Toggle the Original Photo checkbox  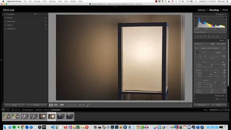[x=195, y=32]
